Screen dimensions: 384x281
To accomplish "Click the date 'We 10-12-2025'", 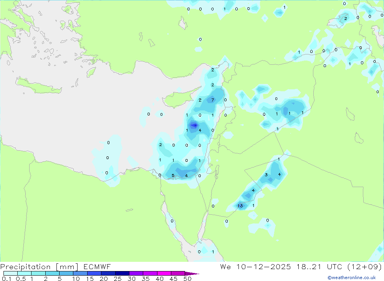I will click(x=255, y=266).
